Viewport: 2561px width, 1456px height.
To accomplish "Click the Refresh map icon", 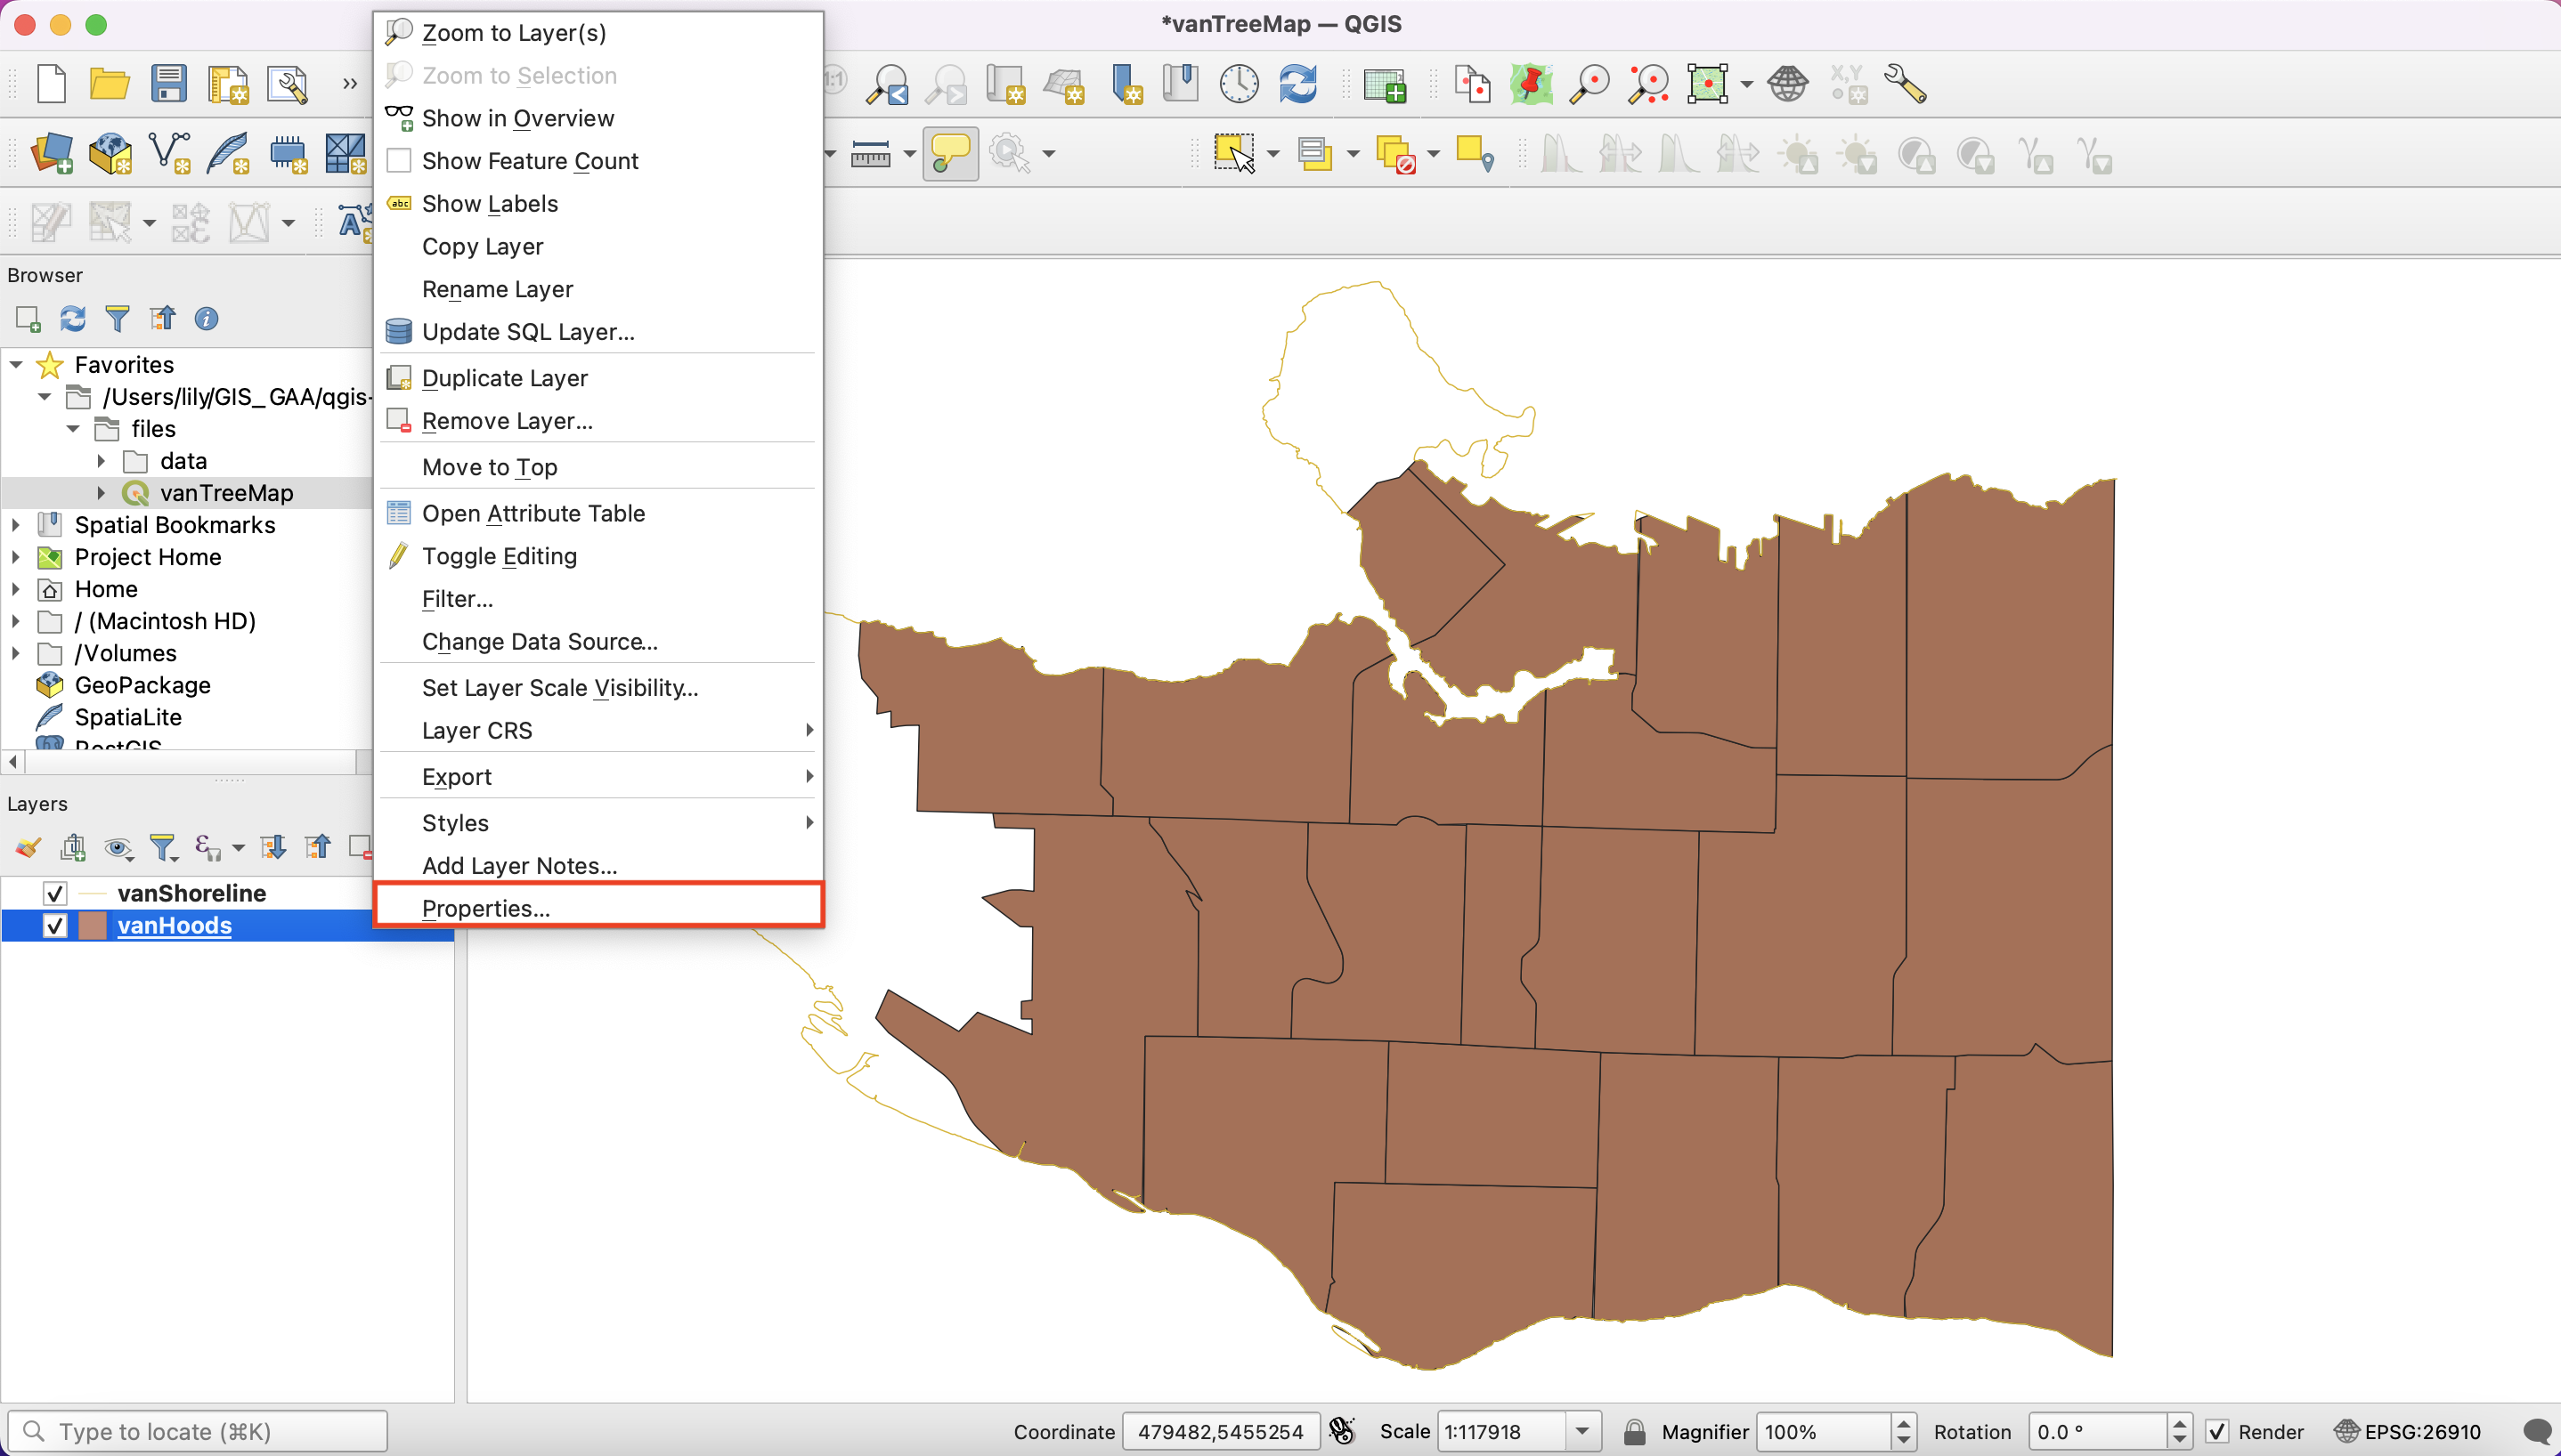I will point(1298,84).
